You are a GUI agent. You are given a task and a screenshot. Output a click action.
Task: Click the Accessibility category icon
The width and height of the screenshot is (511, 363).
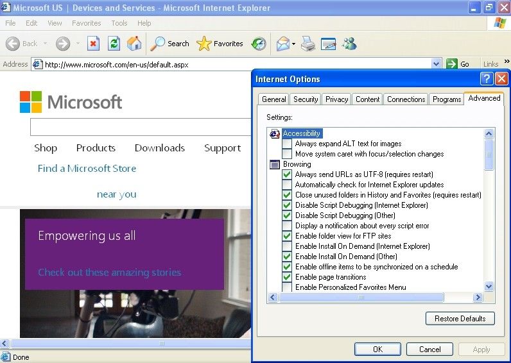[x=275, y=133]
